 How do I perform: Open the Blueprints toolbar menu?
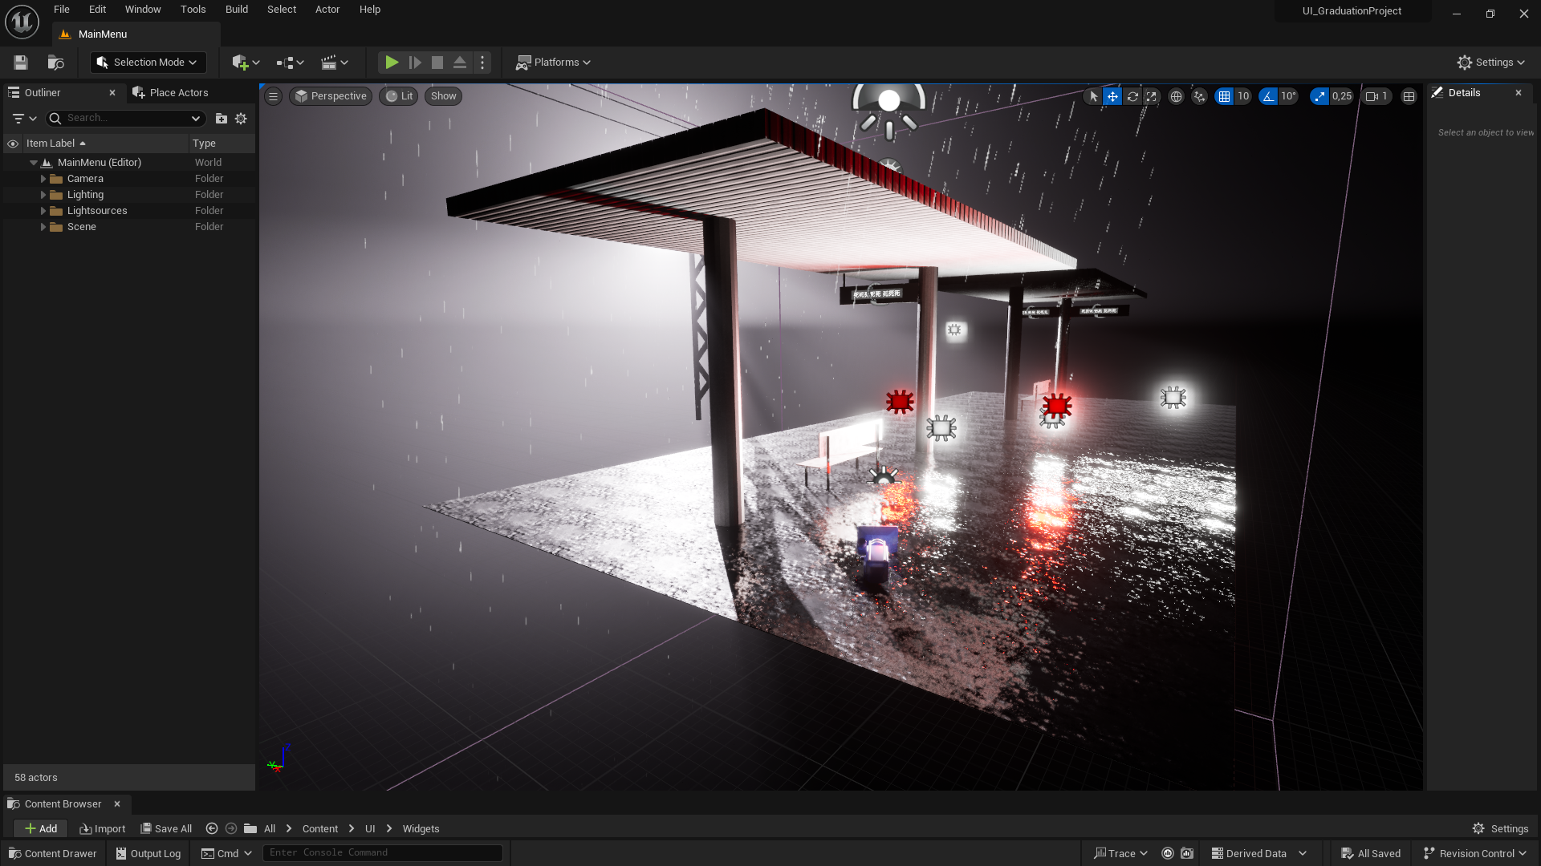[x=290, y=63]
